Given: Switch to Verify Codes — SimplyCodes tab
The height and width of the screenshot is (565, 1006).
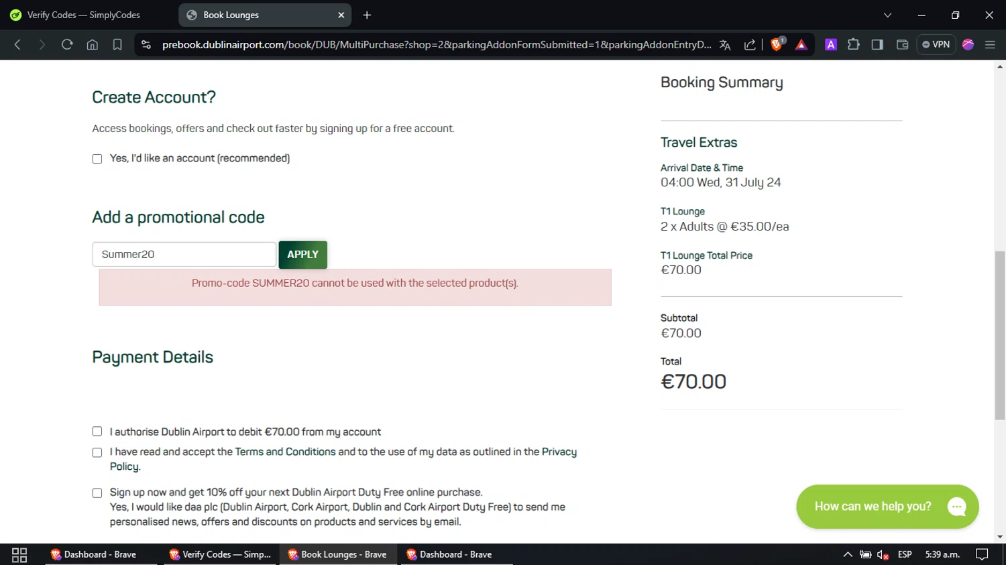Looking at the screenshot, I should 84,15.
